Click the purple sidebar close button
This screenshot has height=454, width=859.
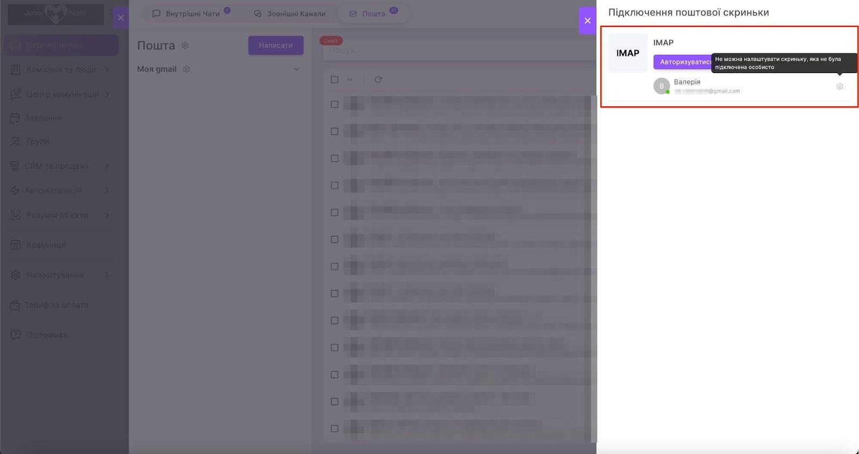coord(121,18)
